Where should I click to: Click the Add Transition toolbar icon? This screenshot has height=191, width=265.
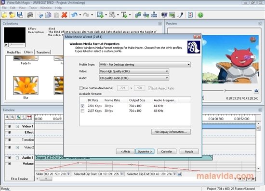[112, 15]
